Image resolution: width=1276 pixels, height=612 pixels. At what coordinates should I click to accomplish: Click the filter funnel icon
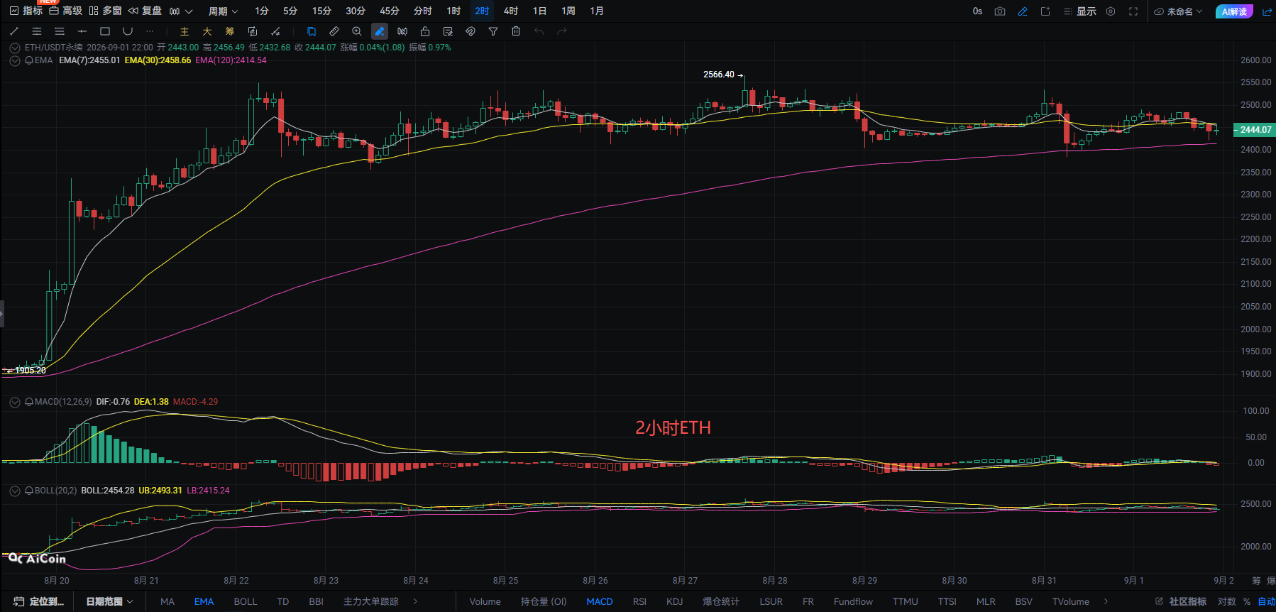coord(493,31)
